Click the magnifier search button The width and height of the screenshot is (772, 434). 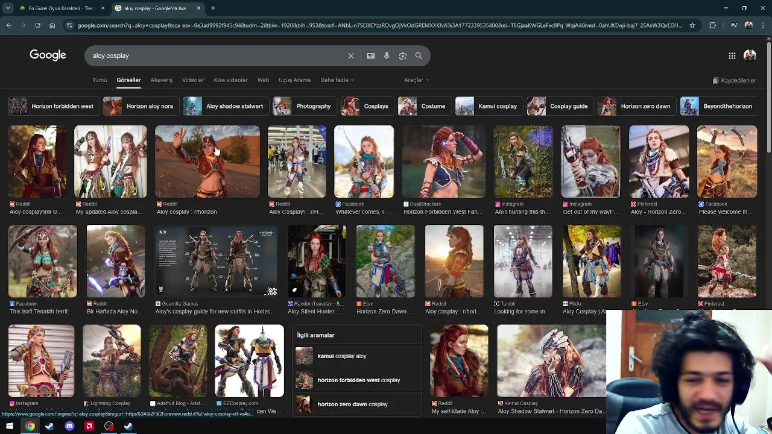pyautogui.click(x=419, y=55)
